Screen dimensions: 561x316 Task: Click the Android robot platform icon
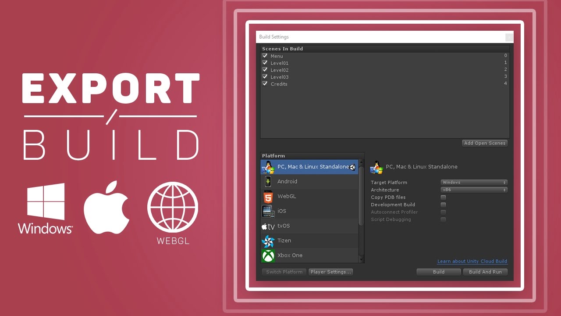click(268, 181)
